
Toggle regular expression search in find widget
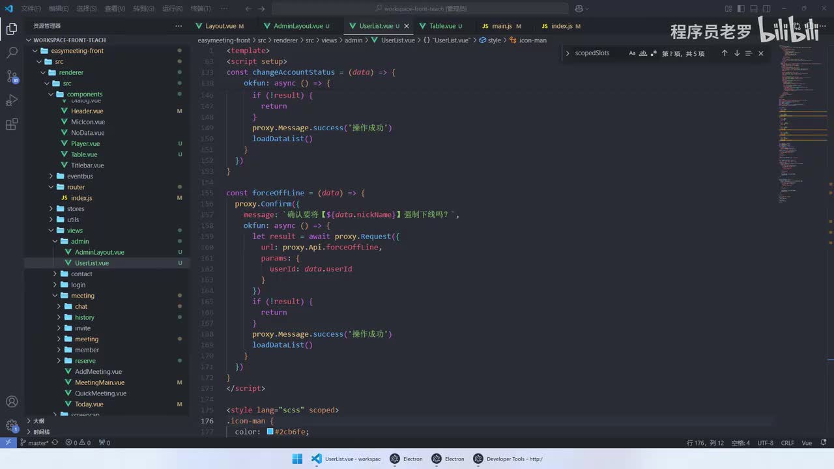(x=654, y=53)
